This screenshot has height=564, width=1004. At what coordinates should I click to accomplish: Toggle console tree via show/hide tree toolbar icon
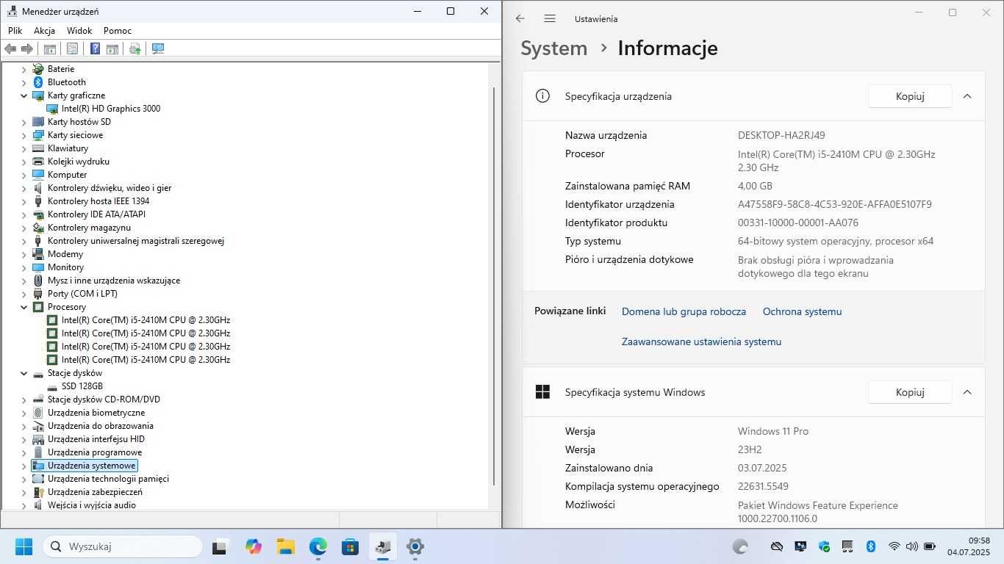(50, 49)
